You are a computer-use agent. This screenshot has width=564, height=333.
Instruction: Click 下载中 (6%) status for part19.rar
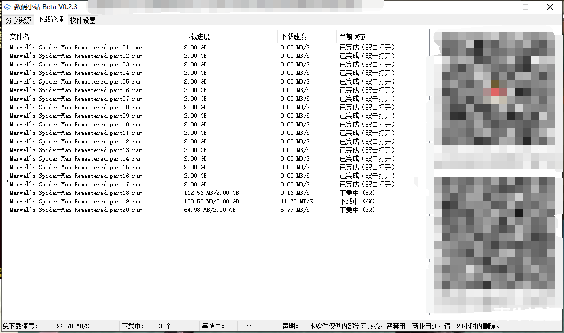(x=357, y=201)
